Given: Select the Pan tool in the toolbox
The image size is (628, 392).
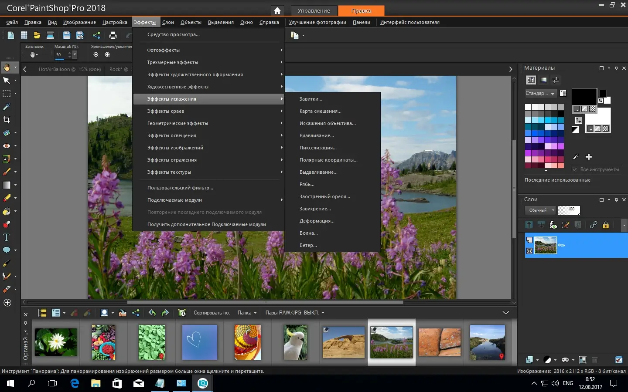Looking at the screenshot, I should pos(7,68).
